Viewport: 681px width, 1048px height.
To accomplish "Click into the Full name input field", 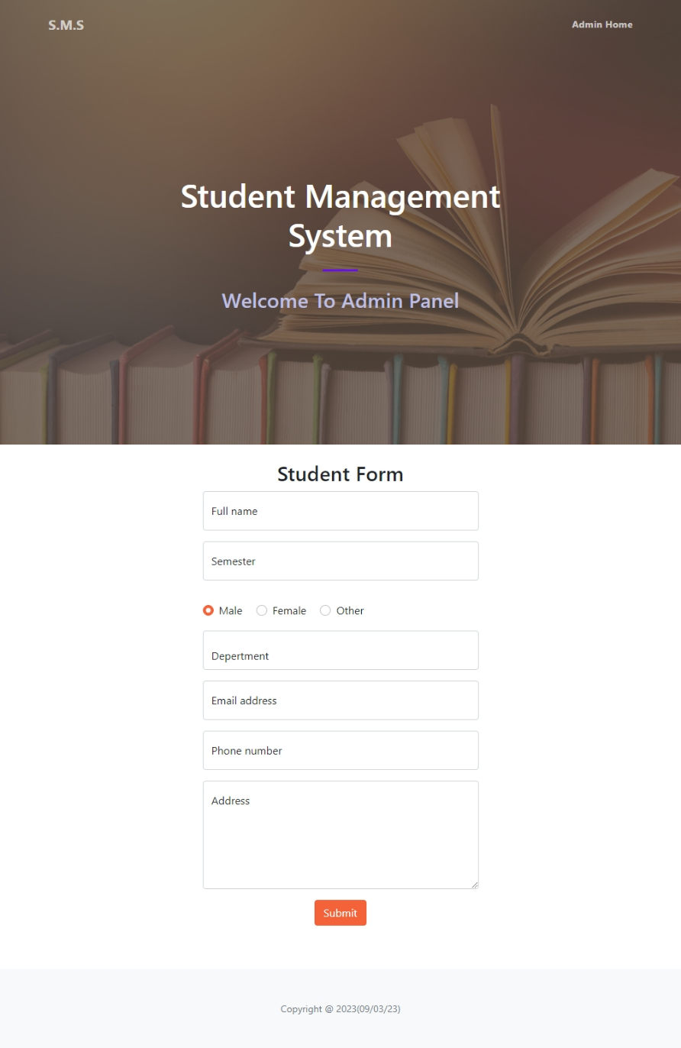I will tap(340, 510).
